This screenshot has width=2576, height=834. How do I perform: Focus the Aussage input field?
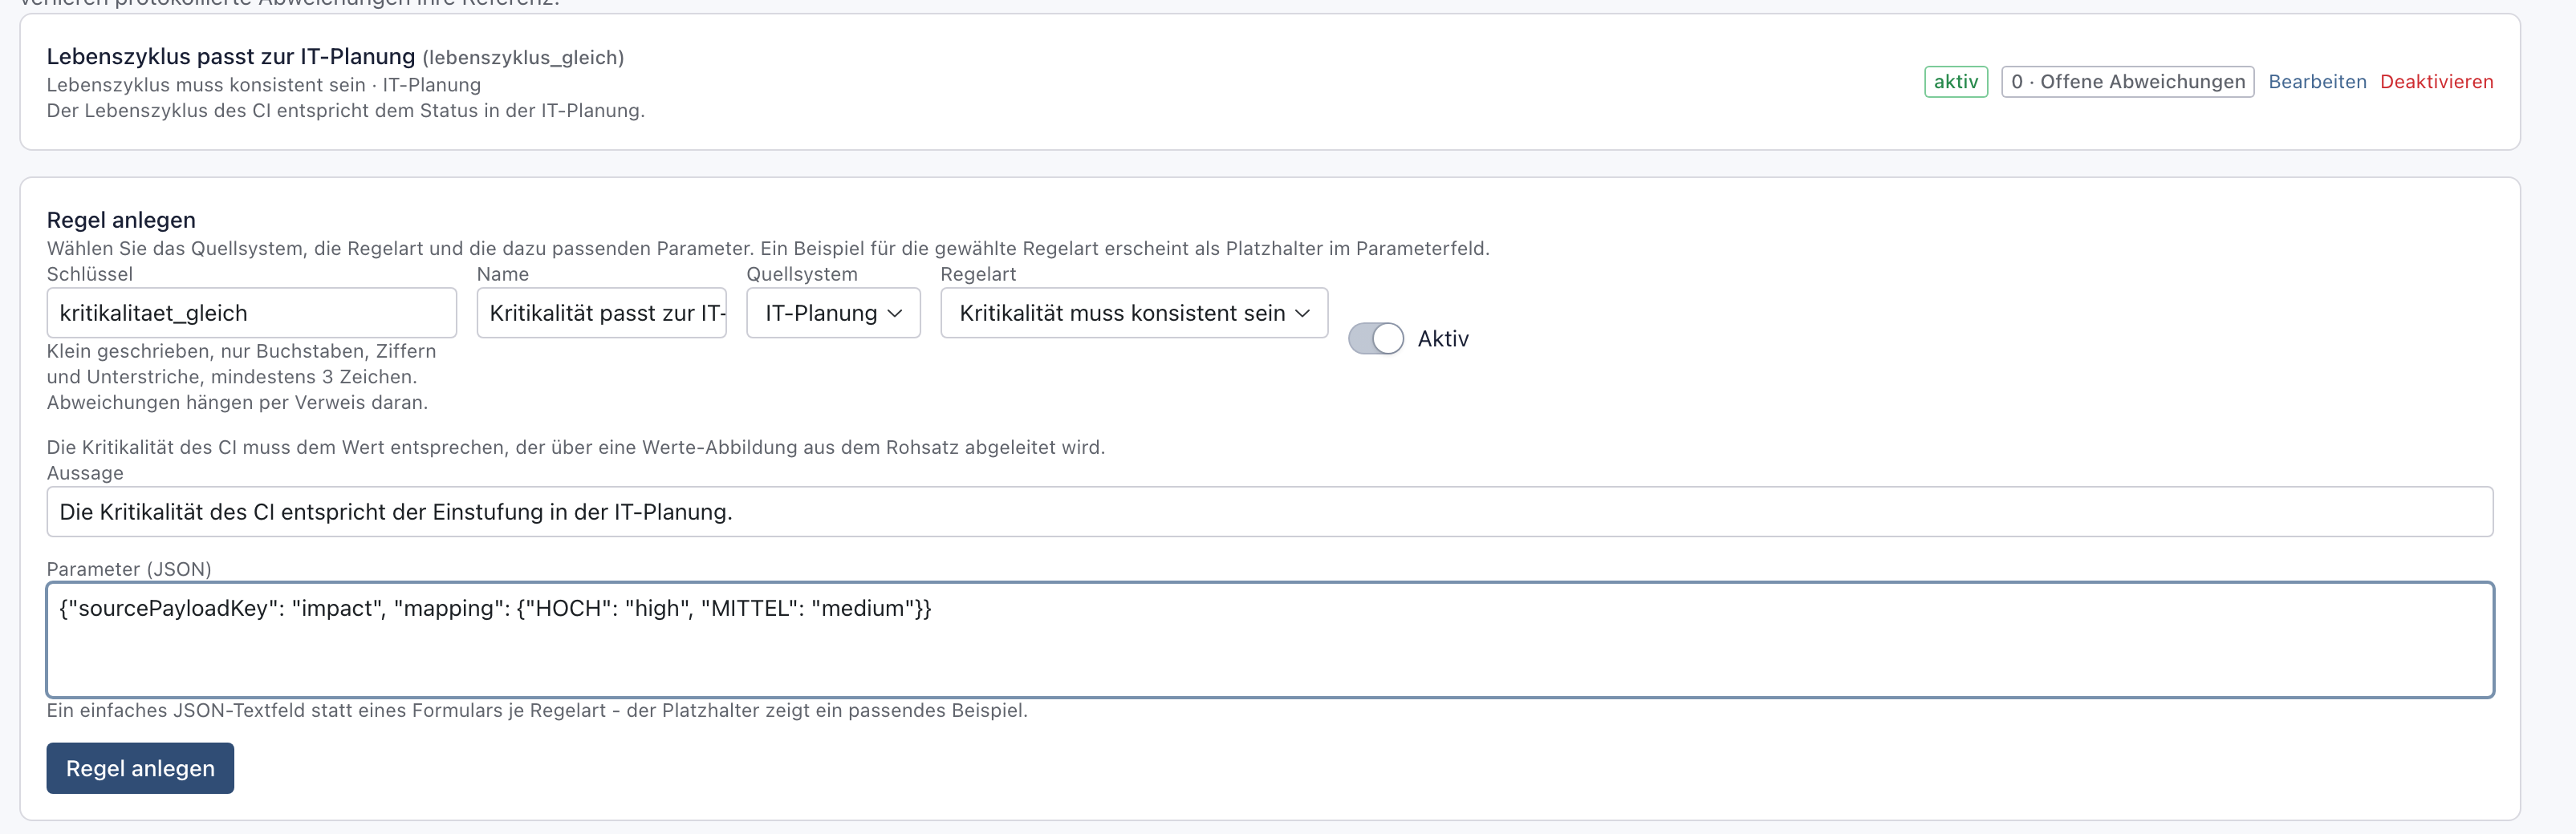point(1270,512)
